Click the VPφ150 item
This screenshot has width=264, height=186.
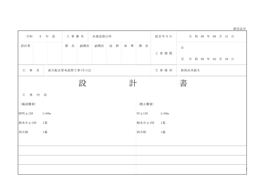(x=142, y=114)
